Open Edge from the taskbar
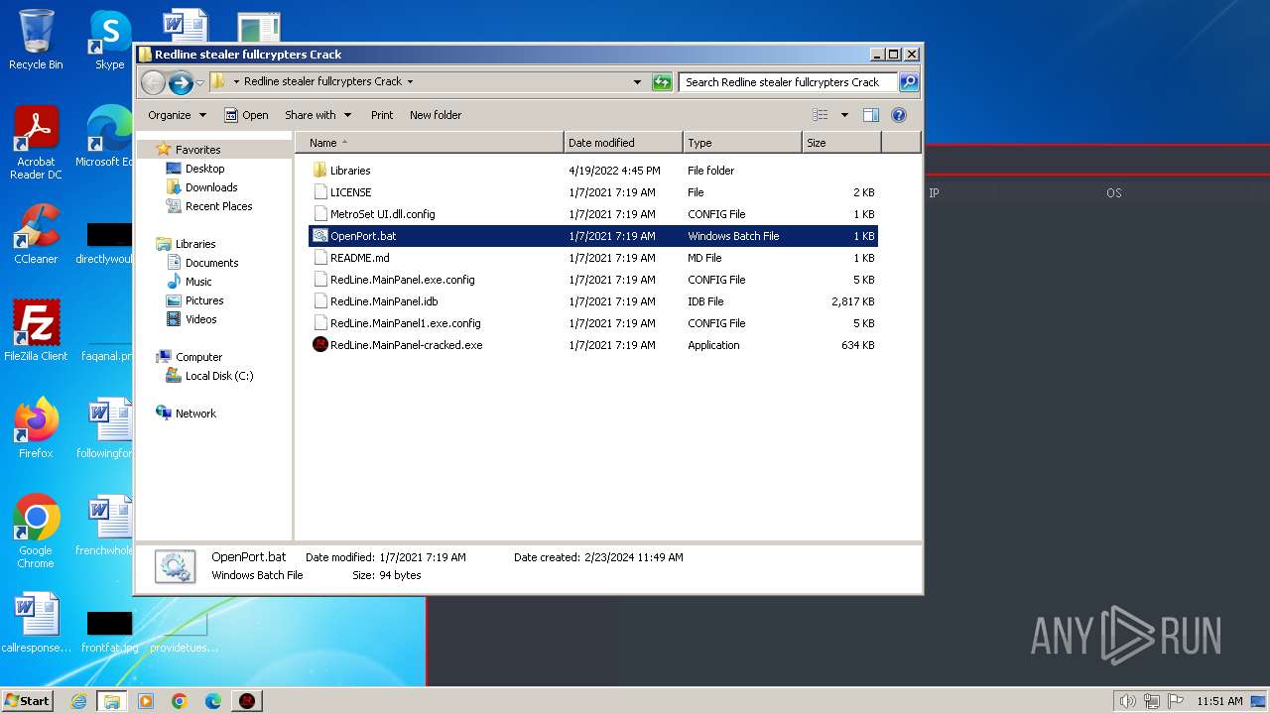Screen dimensions: 1270x714 click(212, 701)
